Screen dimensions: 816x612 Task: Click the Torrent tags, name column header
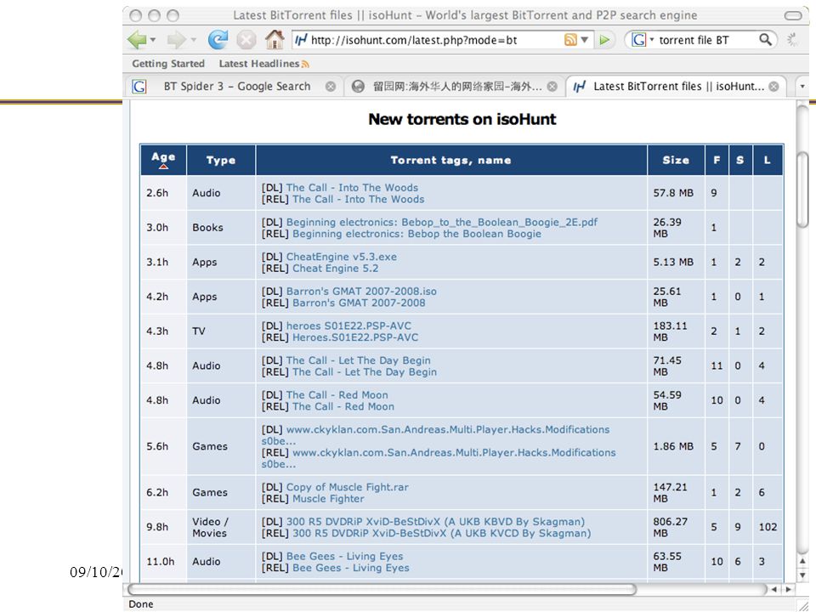point(450,161)
